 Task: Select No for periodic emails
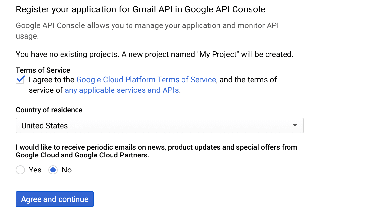[53, 170]
